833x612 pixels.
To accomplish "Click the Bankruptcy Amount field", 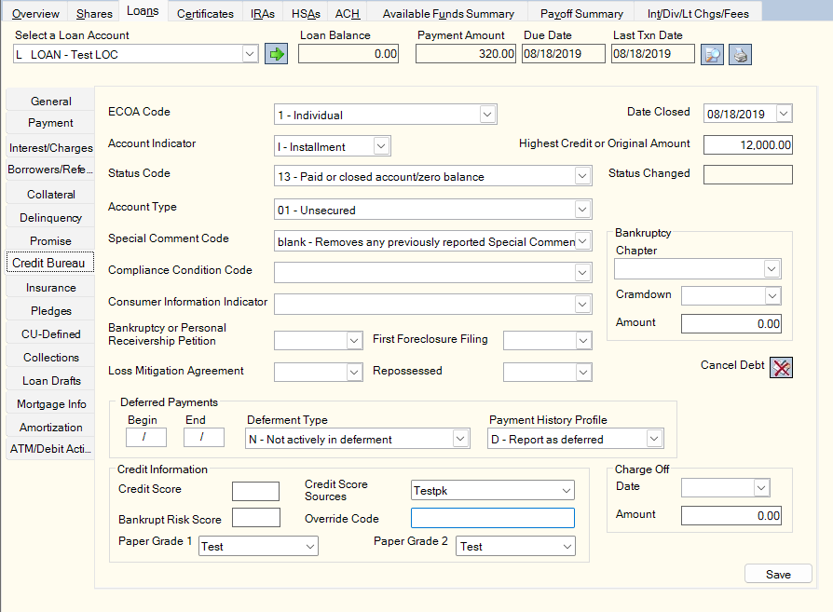I will click(731, 323).
